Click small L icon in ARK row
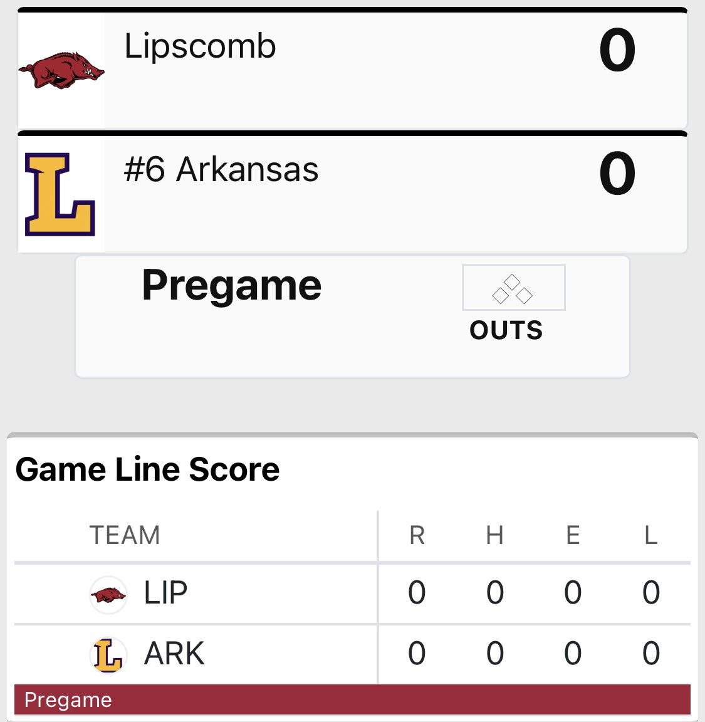 [108, 655]
